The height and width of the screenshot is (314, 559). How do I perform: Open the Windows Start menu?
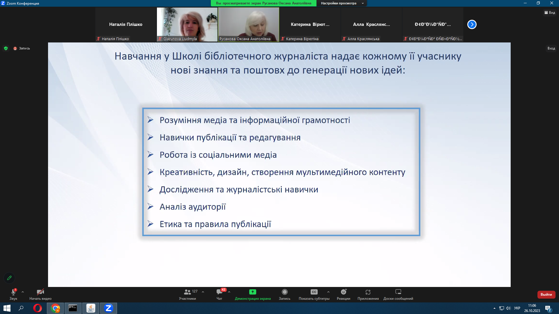click(7, 308)
